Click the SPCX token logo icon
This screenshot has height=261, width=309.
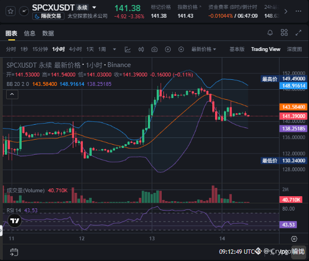tap(24, 12)
